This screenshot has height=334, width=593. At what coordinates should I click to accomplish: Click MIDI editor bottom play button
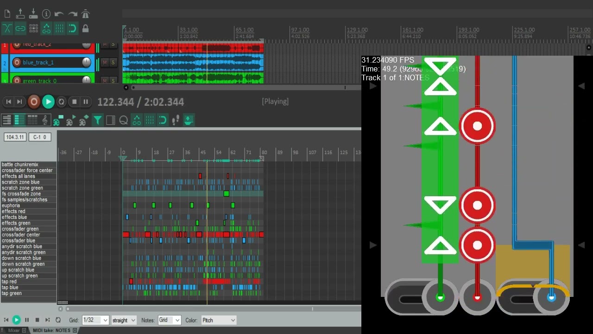(16, 320)
